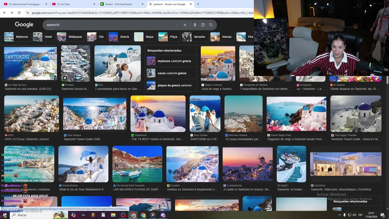This screenshot has width=389, height=219.
Task: Submit search with the magnifying glass icon
Action: (x=211, y=25)
